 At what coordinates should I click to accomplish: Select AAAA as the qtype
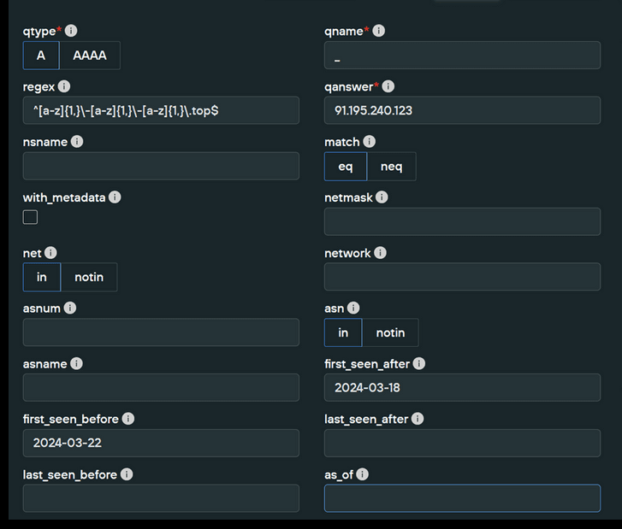click(x=90, y=56)
